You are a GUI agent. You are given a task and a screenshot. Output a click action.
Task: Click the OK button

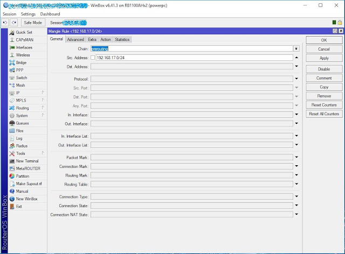coord(324,40)
